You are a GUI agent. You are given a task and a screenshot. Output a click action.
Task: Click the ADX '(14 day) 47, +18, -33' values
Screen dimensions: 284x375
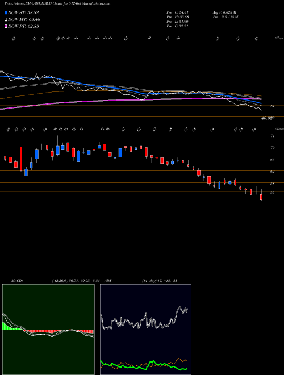click(x=159, y=281)
